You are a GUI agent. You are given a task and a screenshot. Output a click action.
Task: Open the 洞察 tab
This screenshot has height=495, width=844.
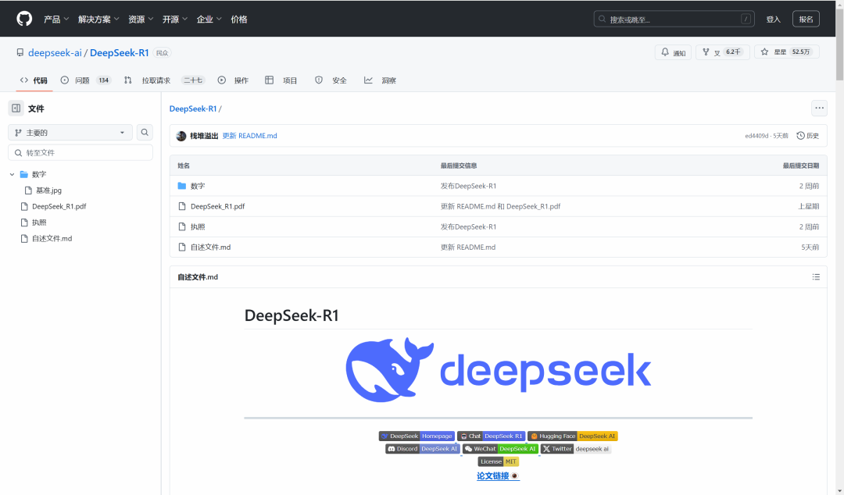pos(381,80)
